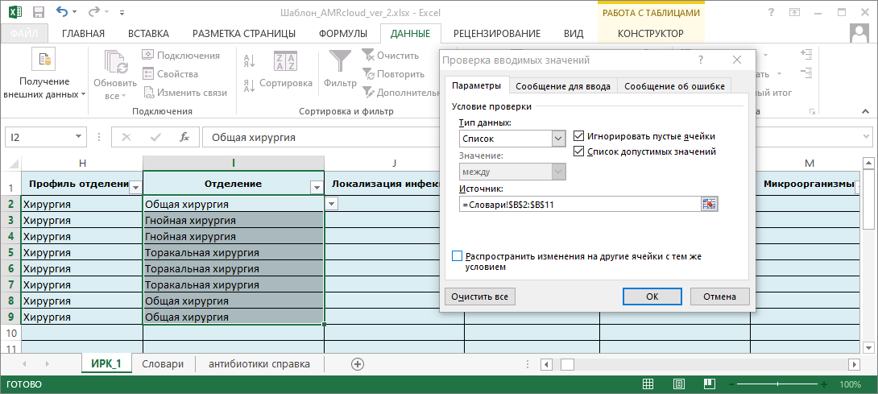878x394 pixels.
Task: Open the Словари sheet tab
Action: click(x=163, y=363)
